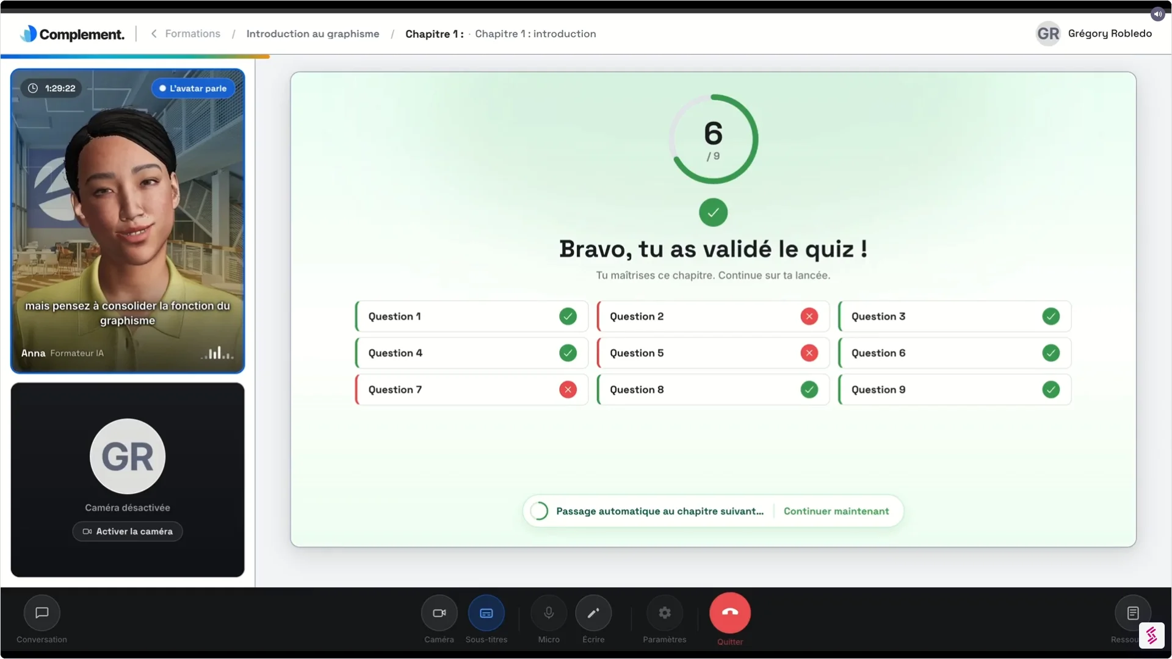Click the GR avatar in the header
The height and width of the screenshot is (659, 1172).
tap(1048, 34)
